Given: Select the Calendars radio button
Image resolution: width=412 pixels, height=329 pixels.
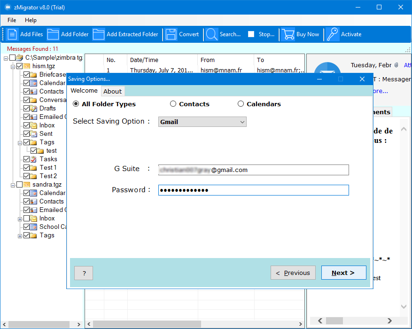Looking at the screenshot, I should [x=241, y=104].
